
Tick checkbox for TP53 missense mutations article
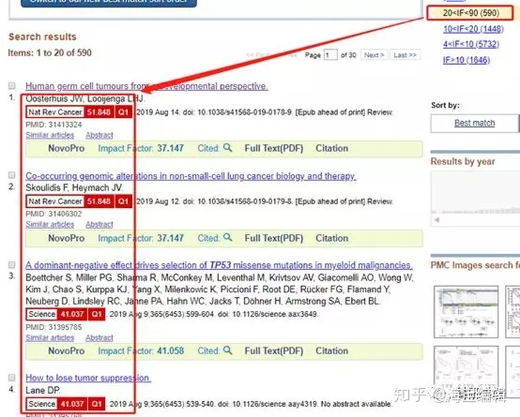[x=12, y=265]
